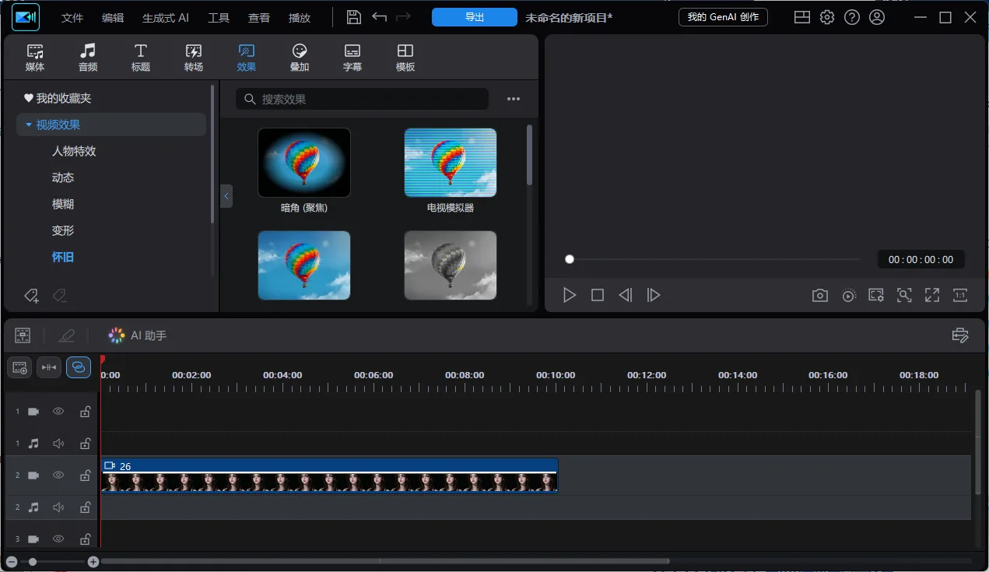Zoom out timeline with minus icon
The height and width of the screenshot is (572, 989).
click(x=11, y=561)
